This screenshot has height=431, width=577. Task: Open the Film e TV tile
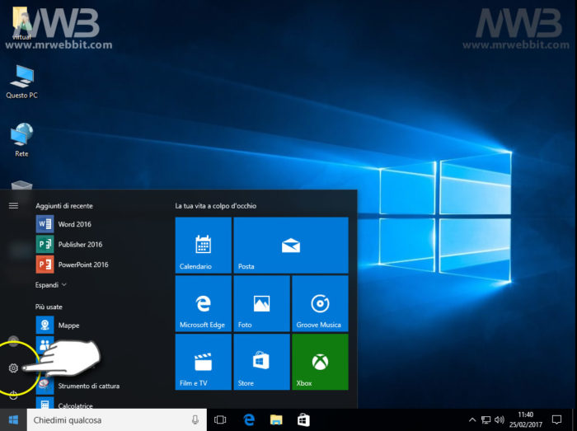(203, 362)
